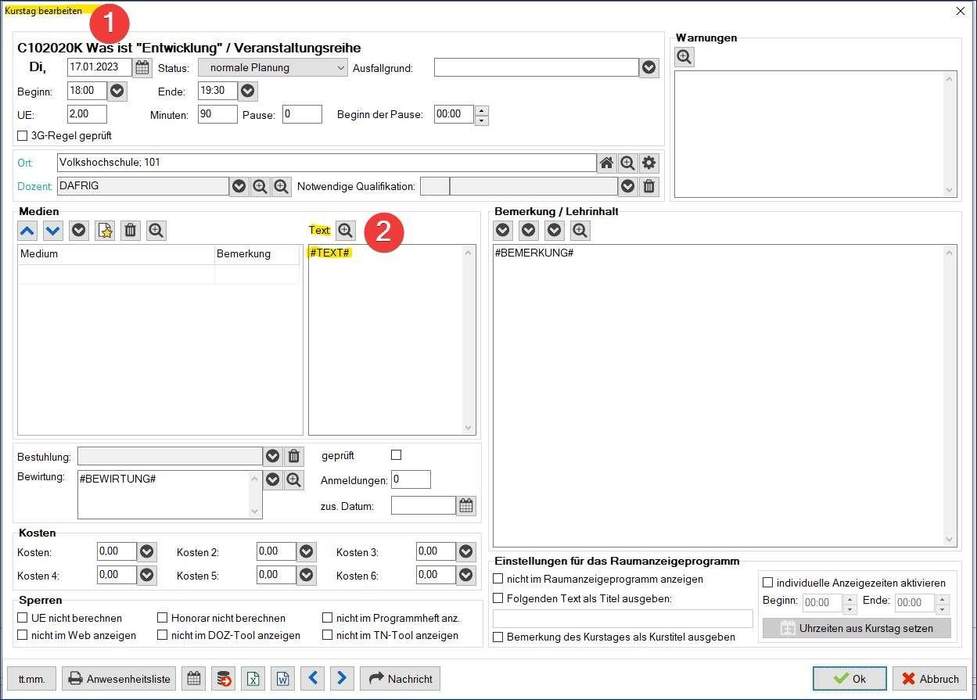
Task: Click the Pause input field showing 0
Action: (x=302, y=114)
